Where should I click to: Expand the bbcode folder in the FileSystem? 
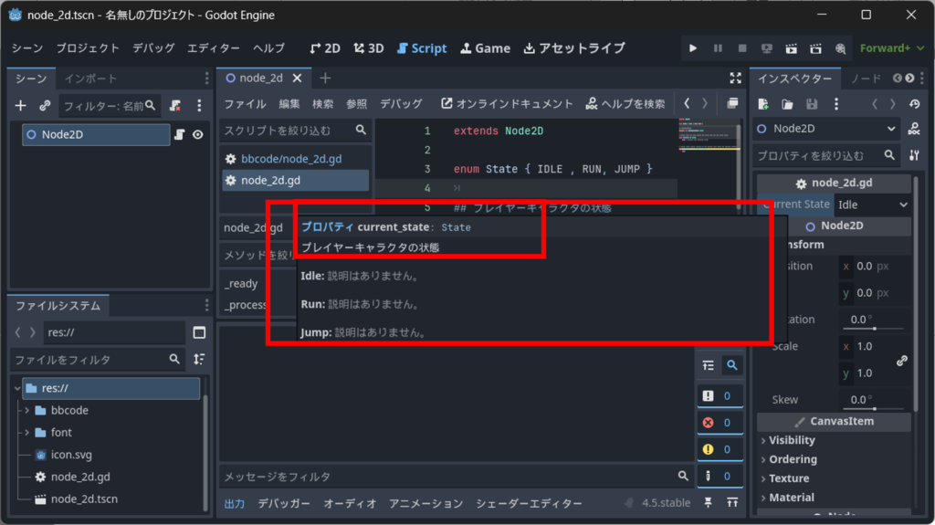tap(27, 411)
